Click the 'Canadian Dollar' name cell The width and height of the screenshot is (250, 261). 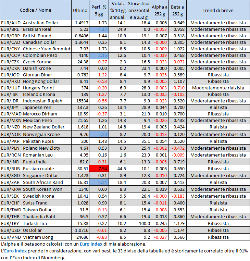click(47, 42)
